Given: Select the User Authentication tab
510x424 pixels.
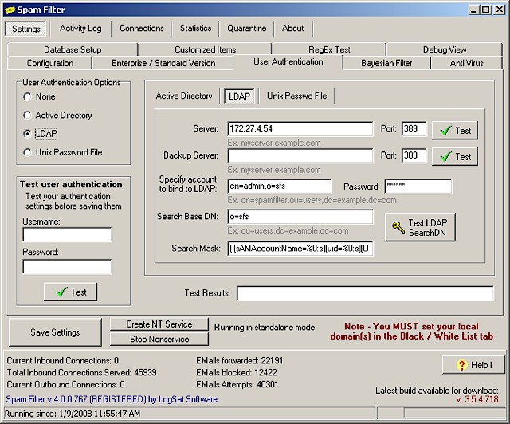Looking at the screenshot, I should (x=288, y=62).
